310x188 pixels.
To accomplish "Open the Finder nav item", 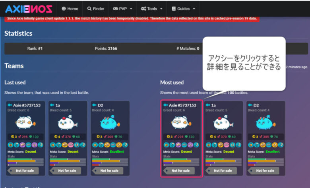I will 96,9.
